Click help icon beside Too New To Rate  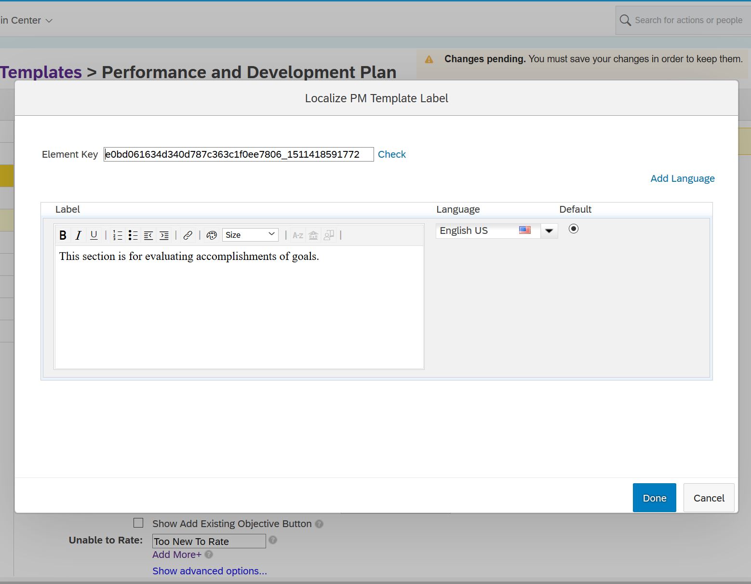pyautogui.click(x=273, y=540)
